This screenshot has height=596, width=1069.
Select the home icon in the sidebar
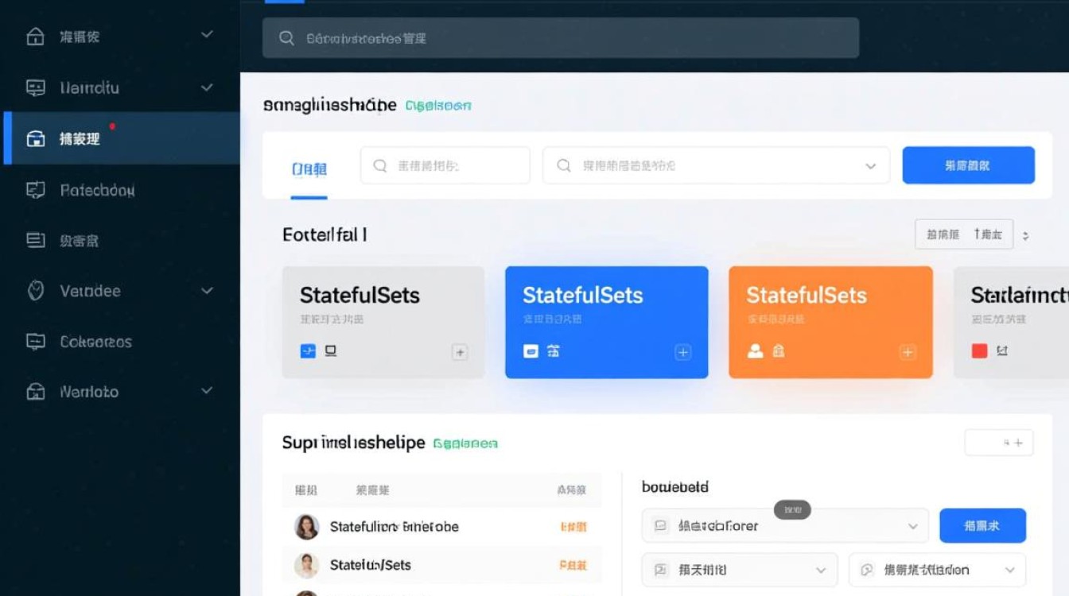coord(35,35)
